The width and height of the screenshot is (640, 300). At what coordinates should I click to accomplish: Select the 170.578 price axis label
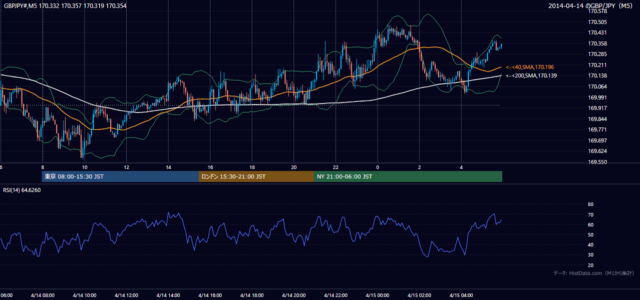pos(597,11)
